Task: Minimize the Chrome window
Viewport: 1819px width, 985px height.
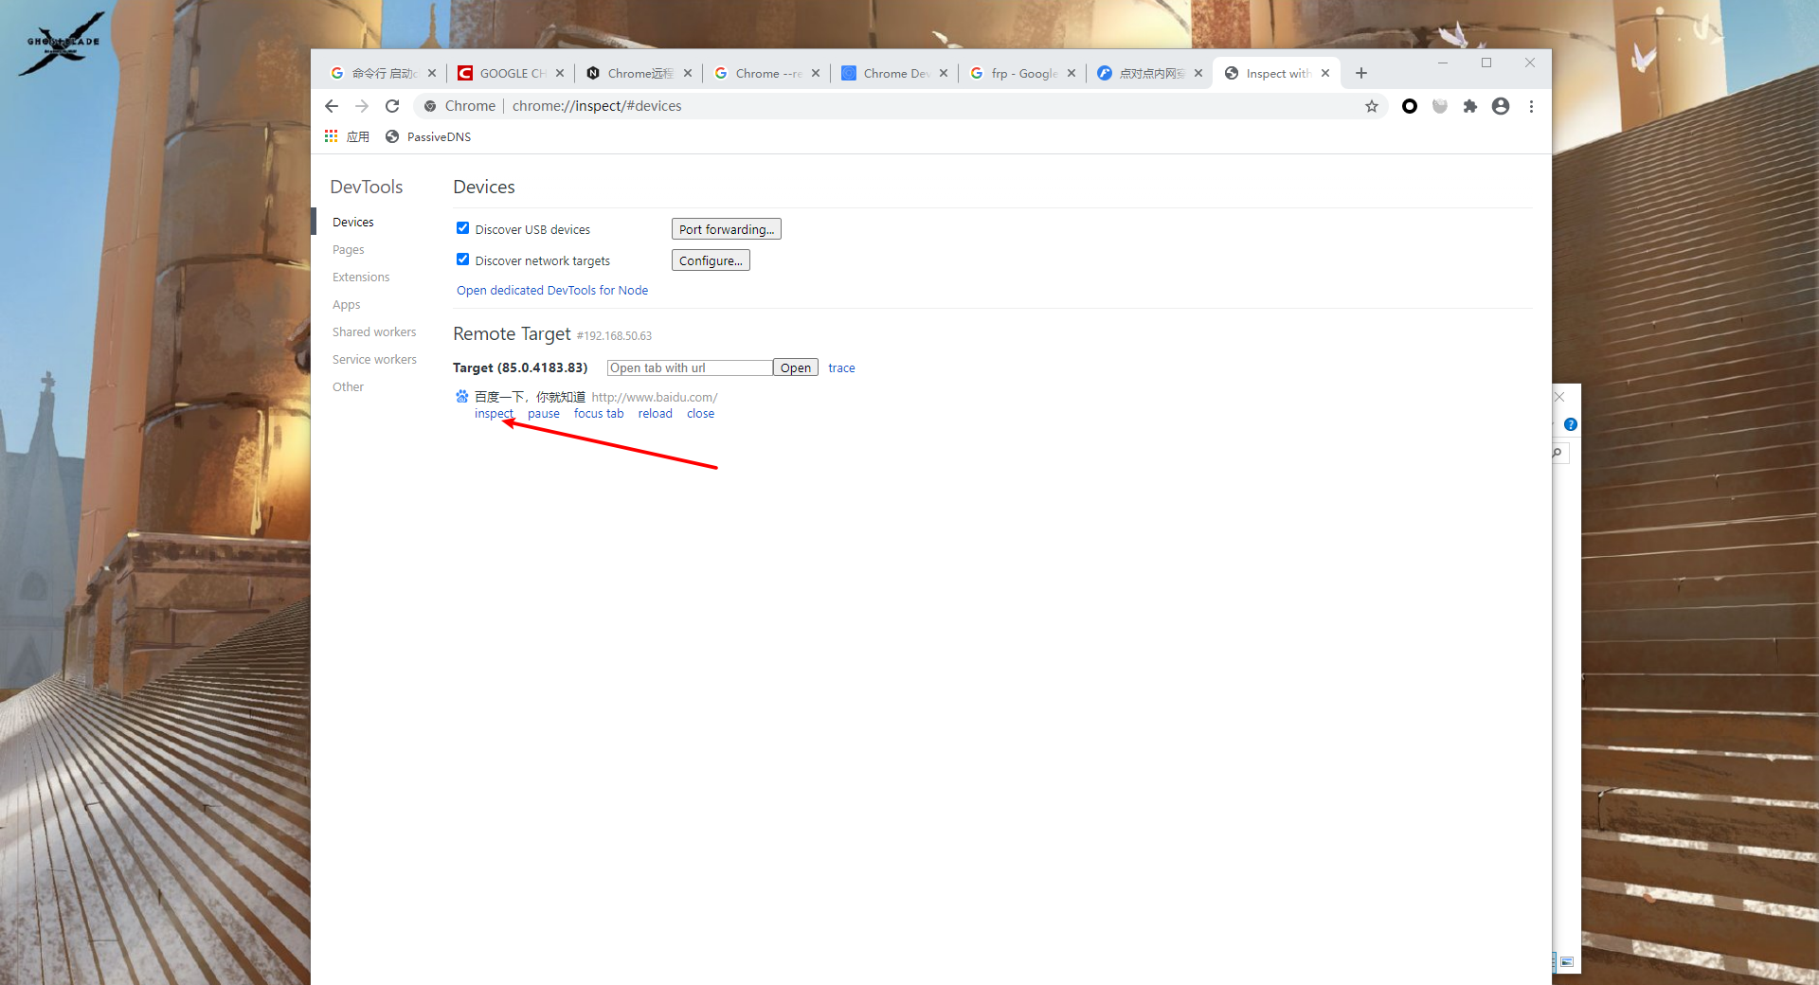Action: (1443, 63)
